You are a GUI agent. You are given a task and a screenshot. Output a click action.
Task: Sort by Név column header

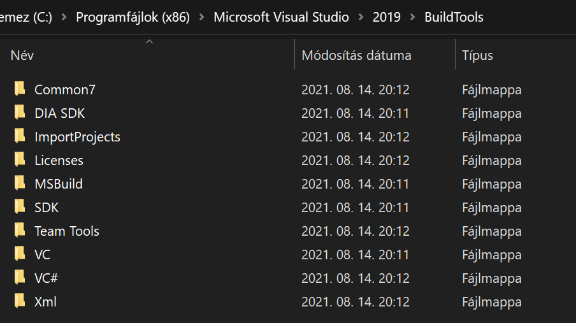point(147,55)
